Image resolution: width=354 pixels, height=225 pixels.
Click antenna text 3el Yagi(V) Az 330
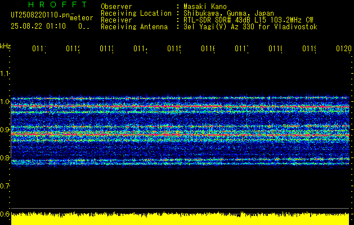pyautogui.click(x=220, y=27)
